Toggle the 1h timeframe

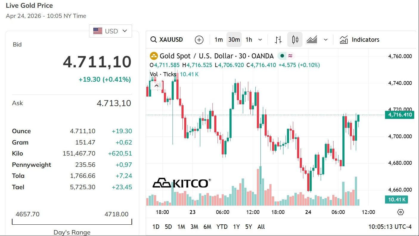click(x=249, y=40)
